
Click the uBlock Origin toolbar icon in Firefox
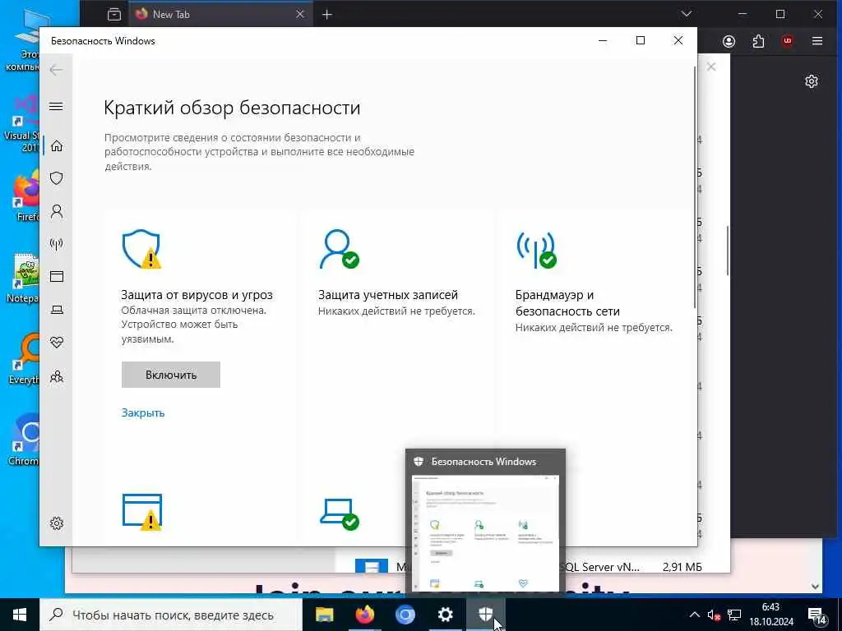pyautogui.click(x=787, y=41)
